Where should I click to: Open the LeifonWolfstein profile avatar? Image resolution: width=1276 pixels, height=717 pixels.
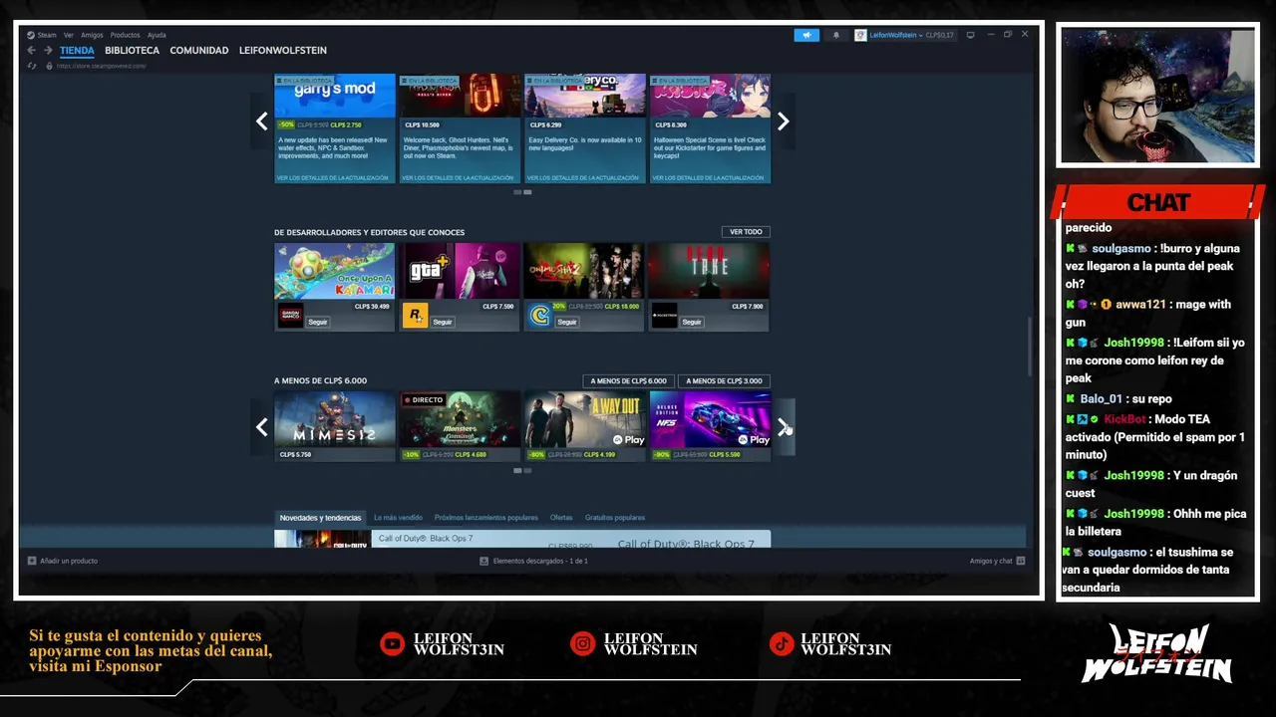click(x=860, y=35)
